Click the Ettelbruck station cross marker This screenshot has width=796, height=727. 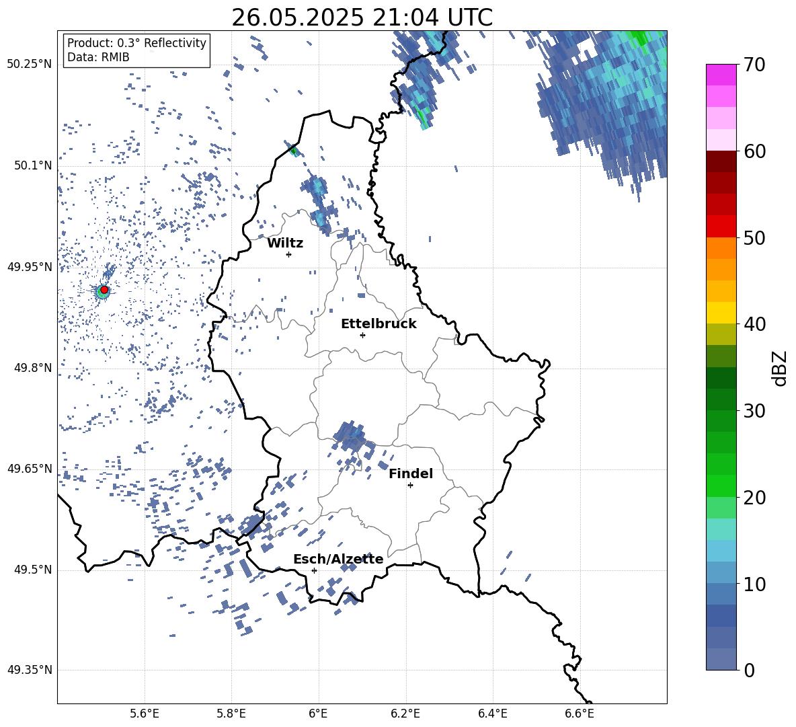coord(362,335)
